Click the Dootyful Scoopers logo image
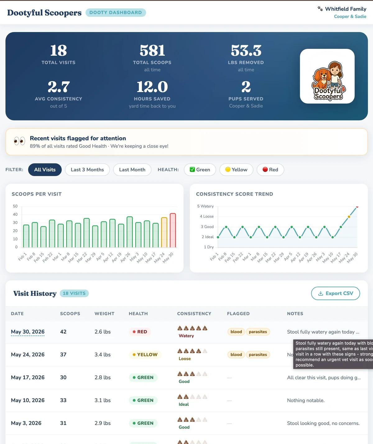This screenshot has height=444, width=373. pos(327,76)
